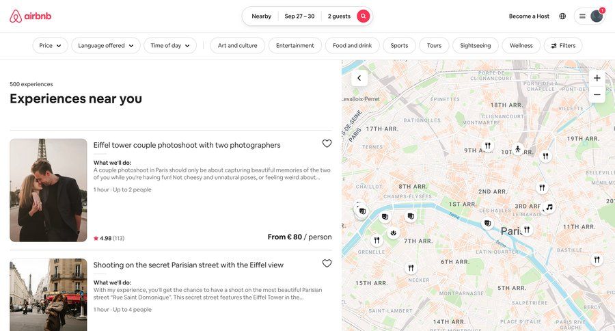Select the Sightseeing category
The width and height of the screenshot is (615, 331).
click(476, 46)
